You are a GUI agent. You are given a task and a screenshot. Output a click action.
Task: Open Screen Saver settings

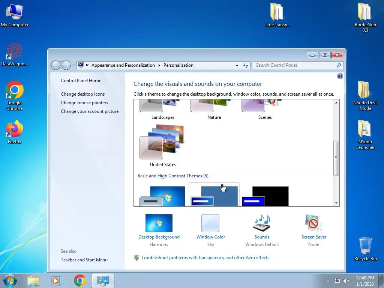(314, 230)
